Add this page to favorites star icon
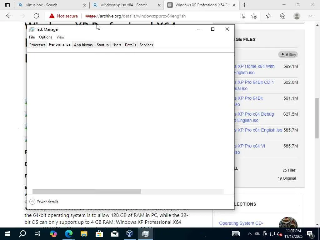The height and width of the screenshot is (240, 320). (254, 16)
